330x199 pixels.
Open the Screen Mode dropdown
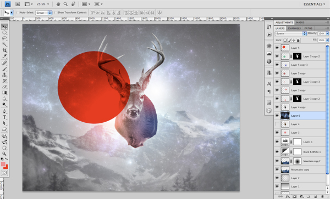click(x=98, y=4)
